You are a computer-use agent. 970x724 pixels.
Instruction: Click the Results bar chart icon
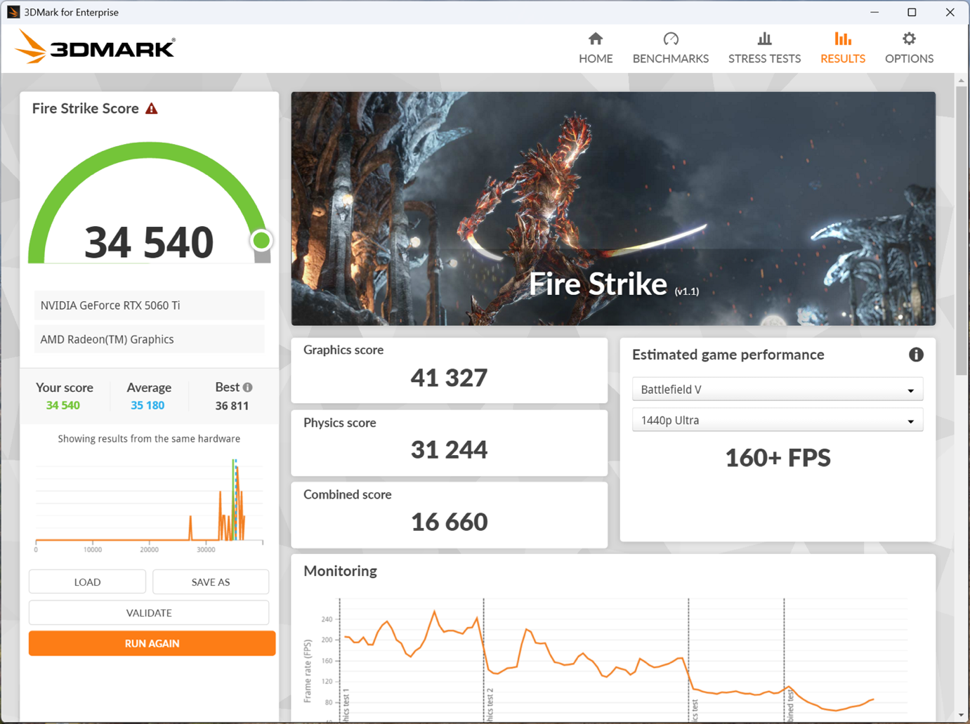[843, 39]
